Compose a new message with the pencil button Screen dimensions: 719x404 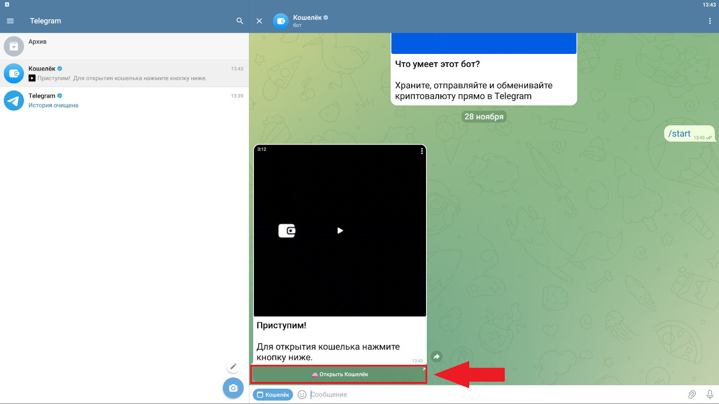pyautogui.click(x=233, y=367)
